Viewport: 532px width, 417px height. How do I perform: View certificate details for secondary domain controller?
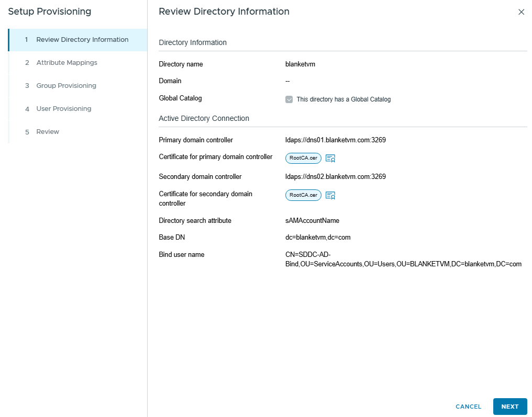point(330,196)
